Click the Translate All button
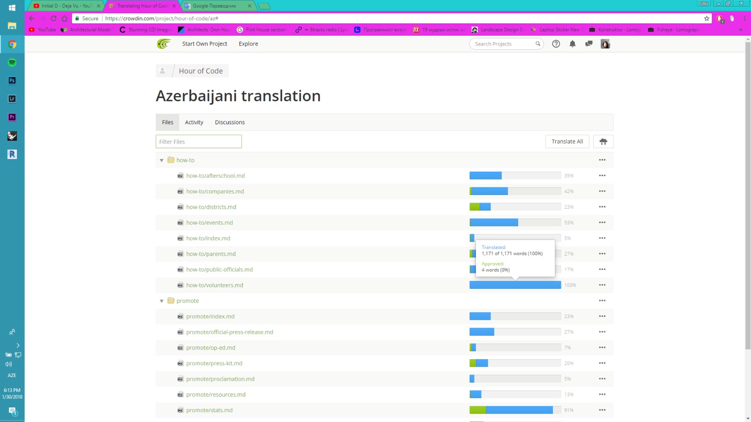The width and height of the screenshot is (751, 422). pyautogui.click(x=567, y=142)
